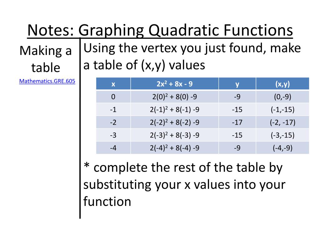Click the expression 2(-4)² + 8(-4) -9
320x240 pixels.
(174, 148)
